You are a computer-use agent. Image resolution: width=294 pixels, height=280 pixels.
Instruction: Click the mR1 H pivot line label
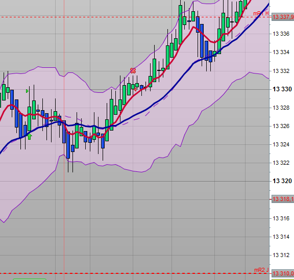[x=261, y=13]
